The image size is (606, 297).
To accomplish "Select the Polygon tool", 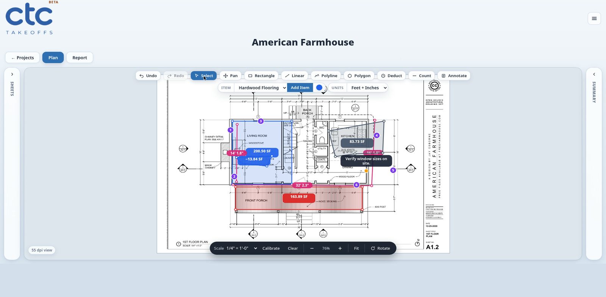I will click(x=359, y=76).
